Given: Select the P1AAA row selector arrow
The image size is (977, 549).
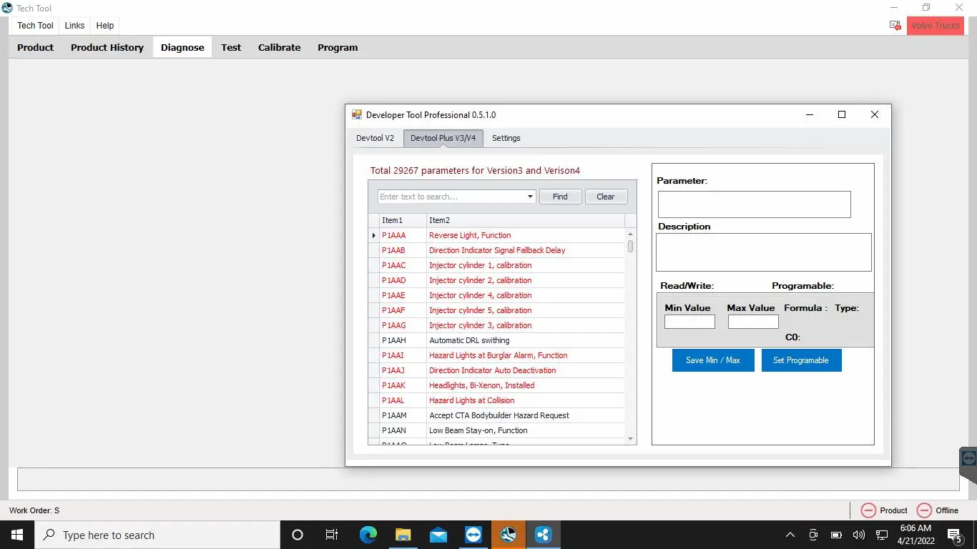Looking at the screenshot, I should (374, 235).
